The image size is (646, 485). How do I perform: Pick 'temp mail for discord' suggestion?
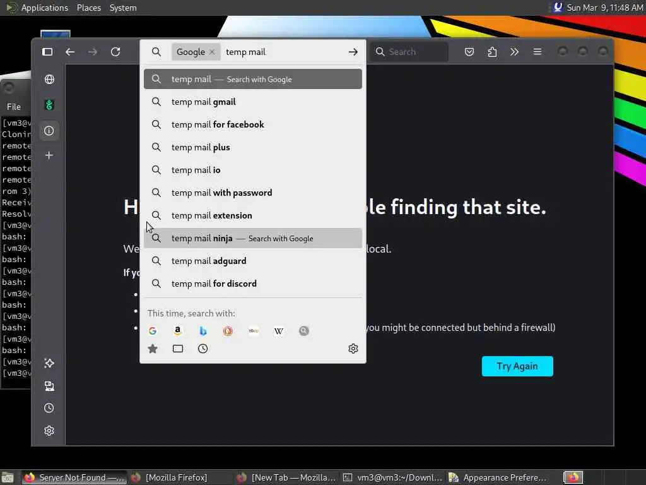[253, 284]
